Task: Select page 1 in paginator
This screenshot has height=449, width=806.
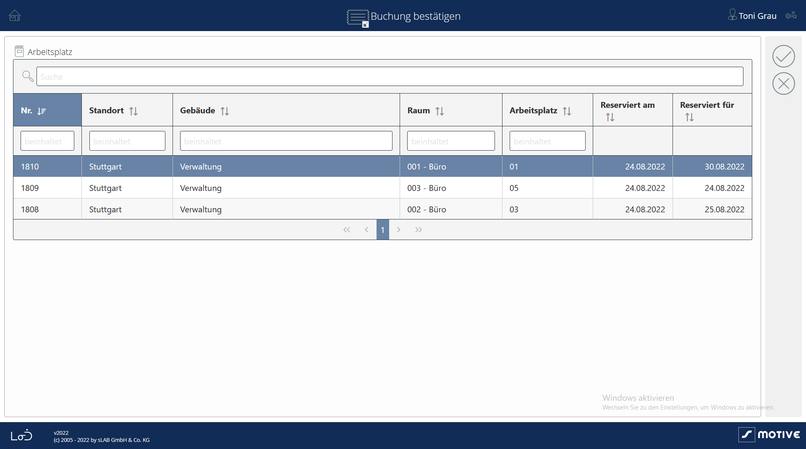Action: pos(382,230)
